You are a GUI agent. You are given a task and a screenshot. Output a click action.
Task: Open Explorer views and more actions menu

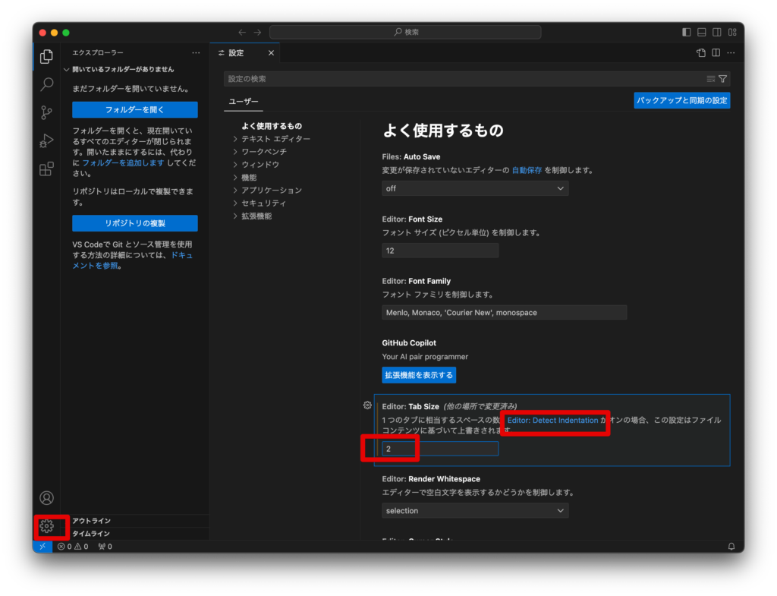(197, 52)
